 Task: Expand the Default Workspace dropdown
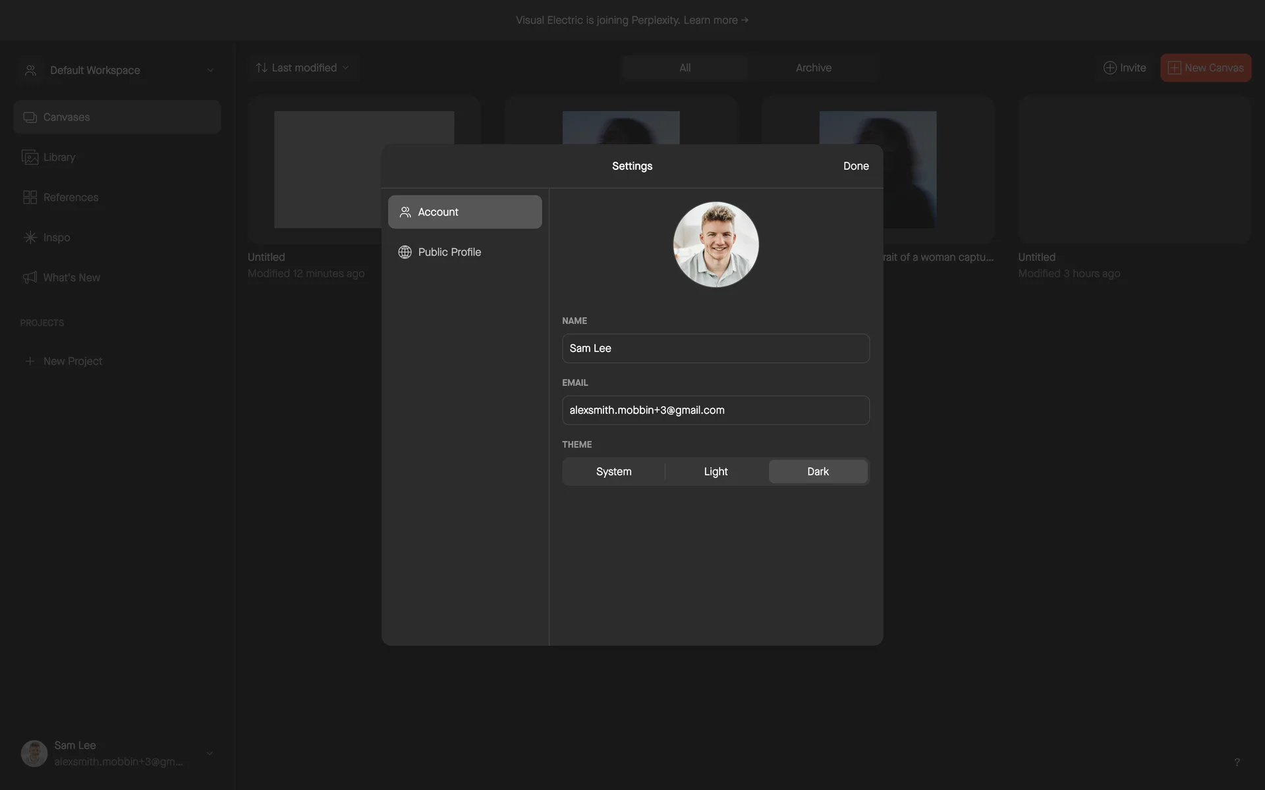coord(210,70)
